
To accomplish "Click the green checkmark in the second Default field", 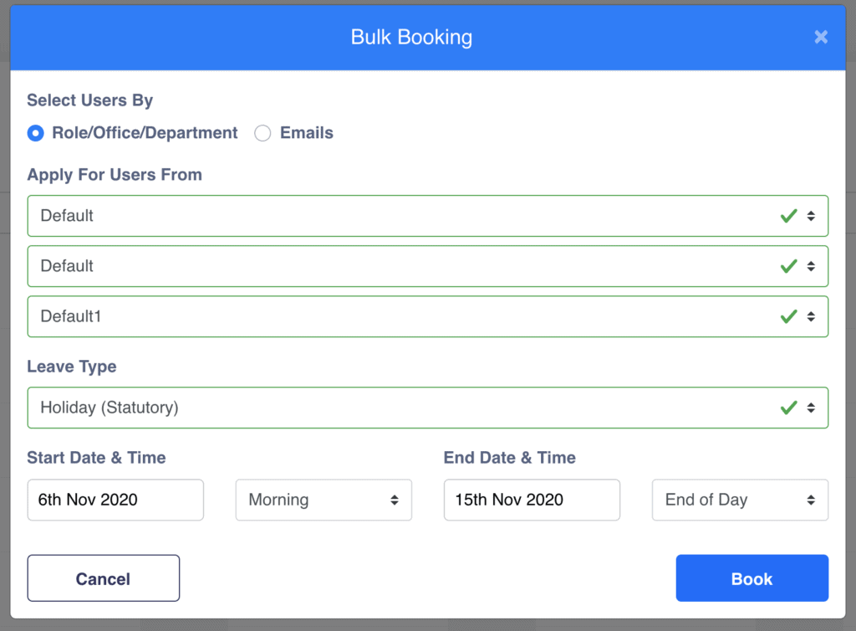I will tap(788, 266).
